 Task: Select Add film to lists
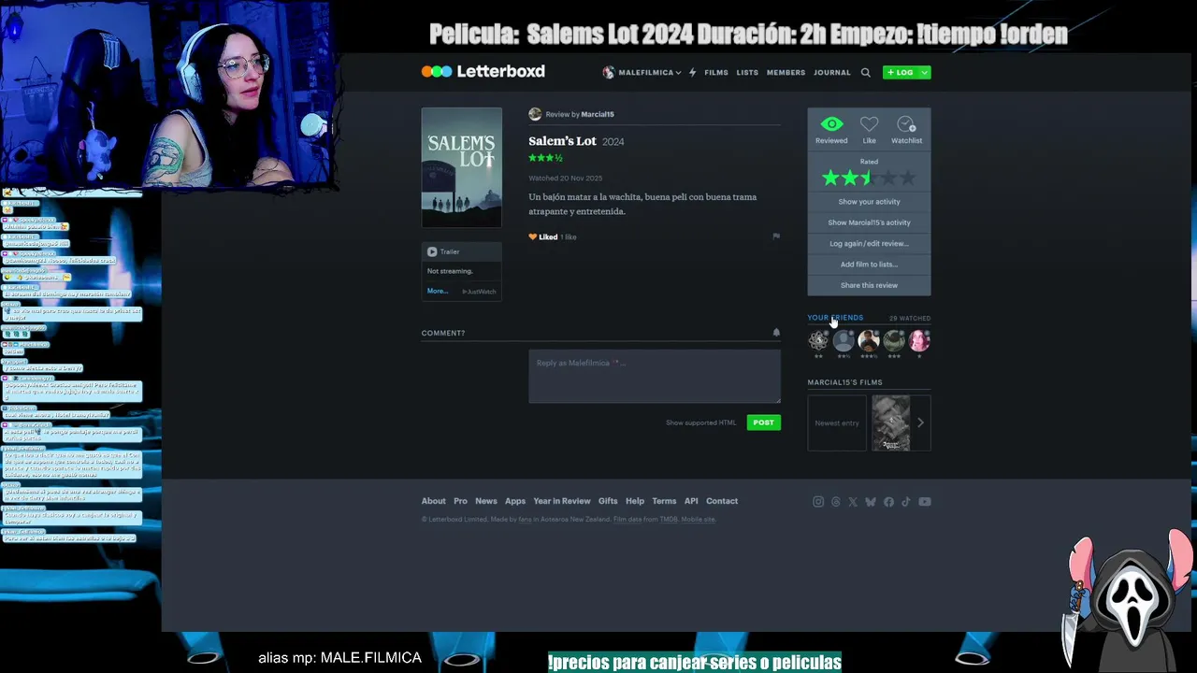click(869, 265)
